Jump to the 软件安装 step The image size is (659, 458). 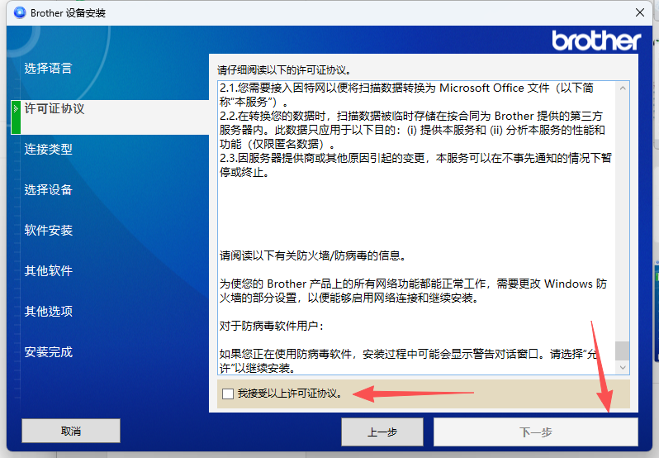48,230
